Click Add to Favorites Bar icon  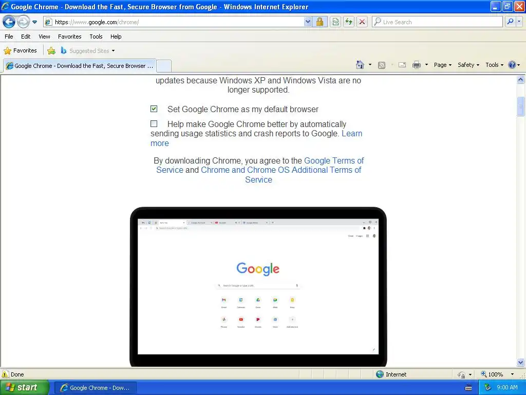point(51,51)
